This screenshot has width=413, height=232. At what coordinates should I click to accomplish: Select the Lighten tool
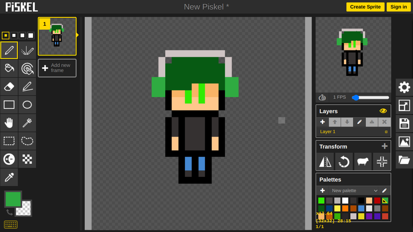coord(9,159)
